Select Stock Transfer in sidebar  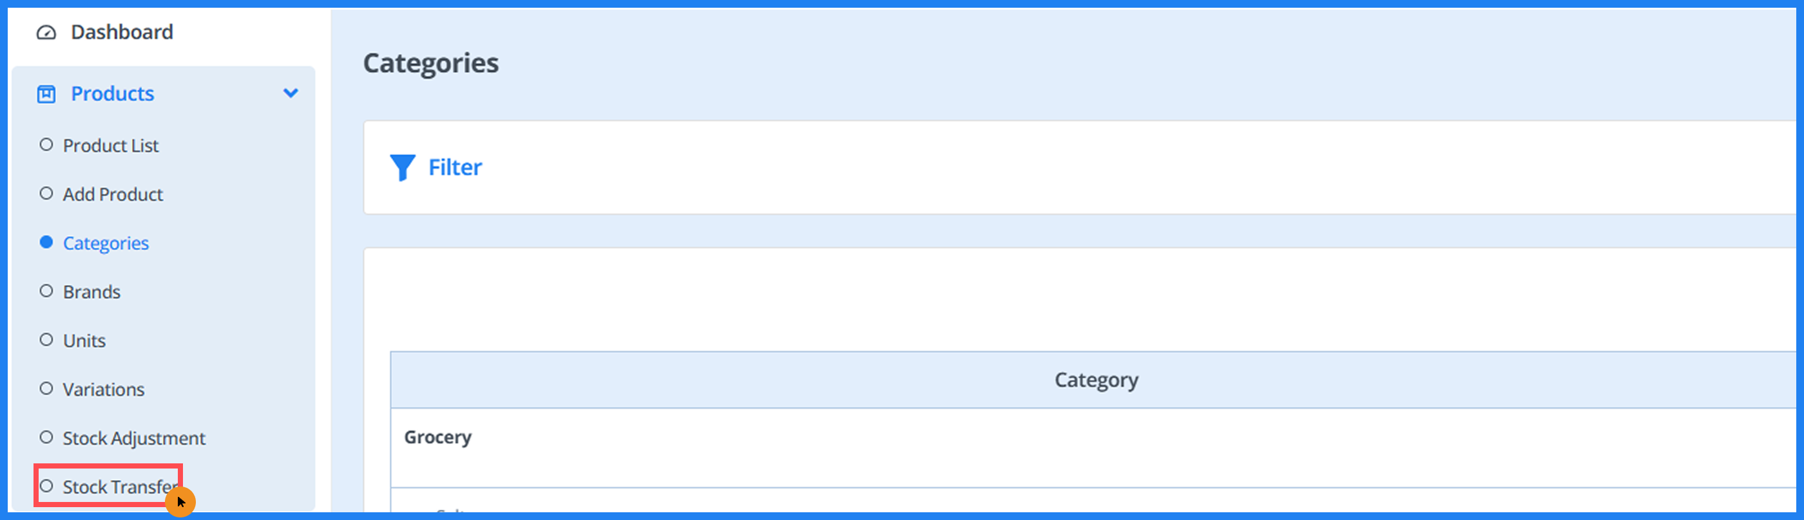click(x=118, y=487)
